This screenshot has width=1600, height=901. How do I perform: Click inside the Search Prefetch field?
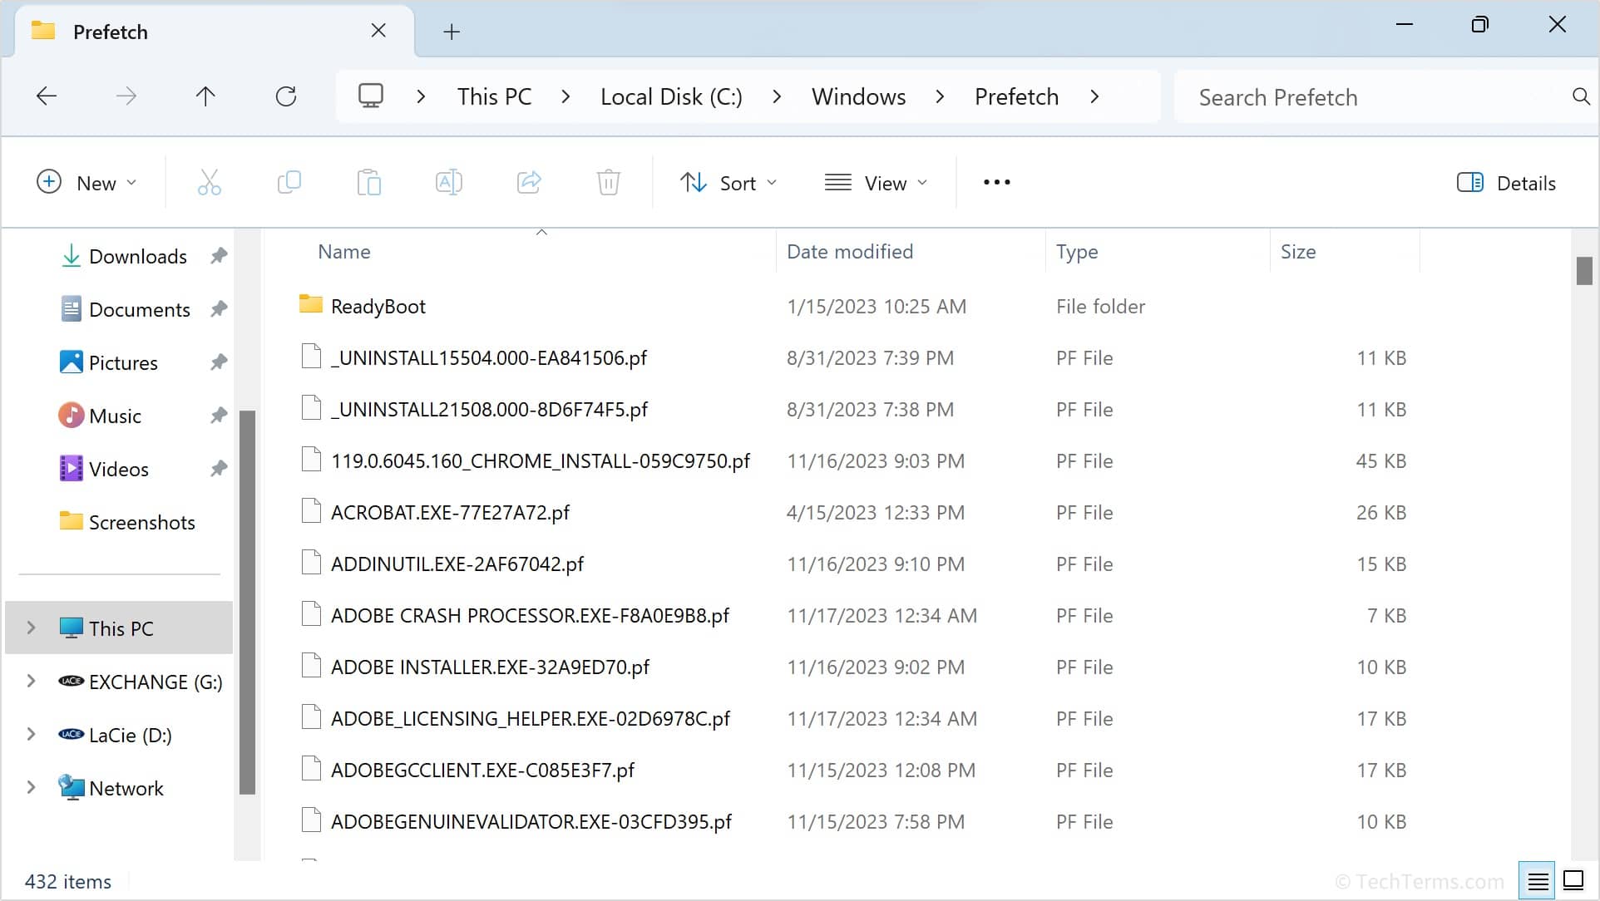[1331, 96]
